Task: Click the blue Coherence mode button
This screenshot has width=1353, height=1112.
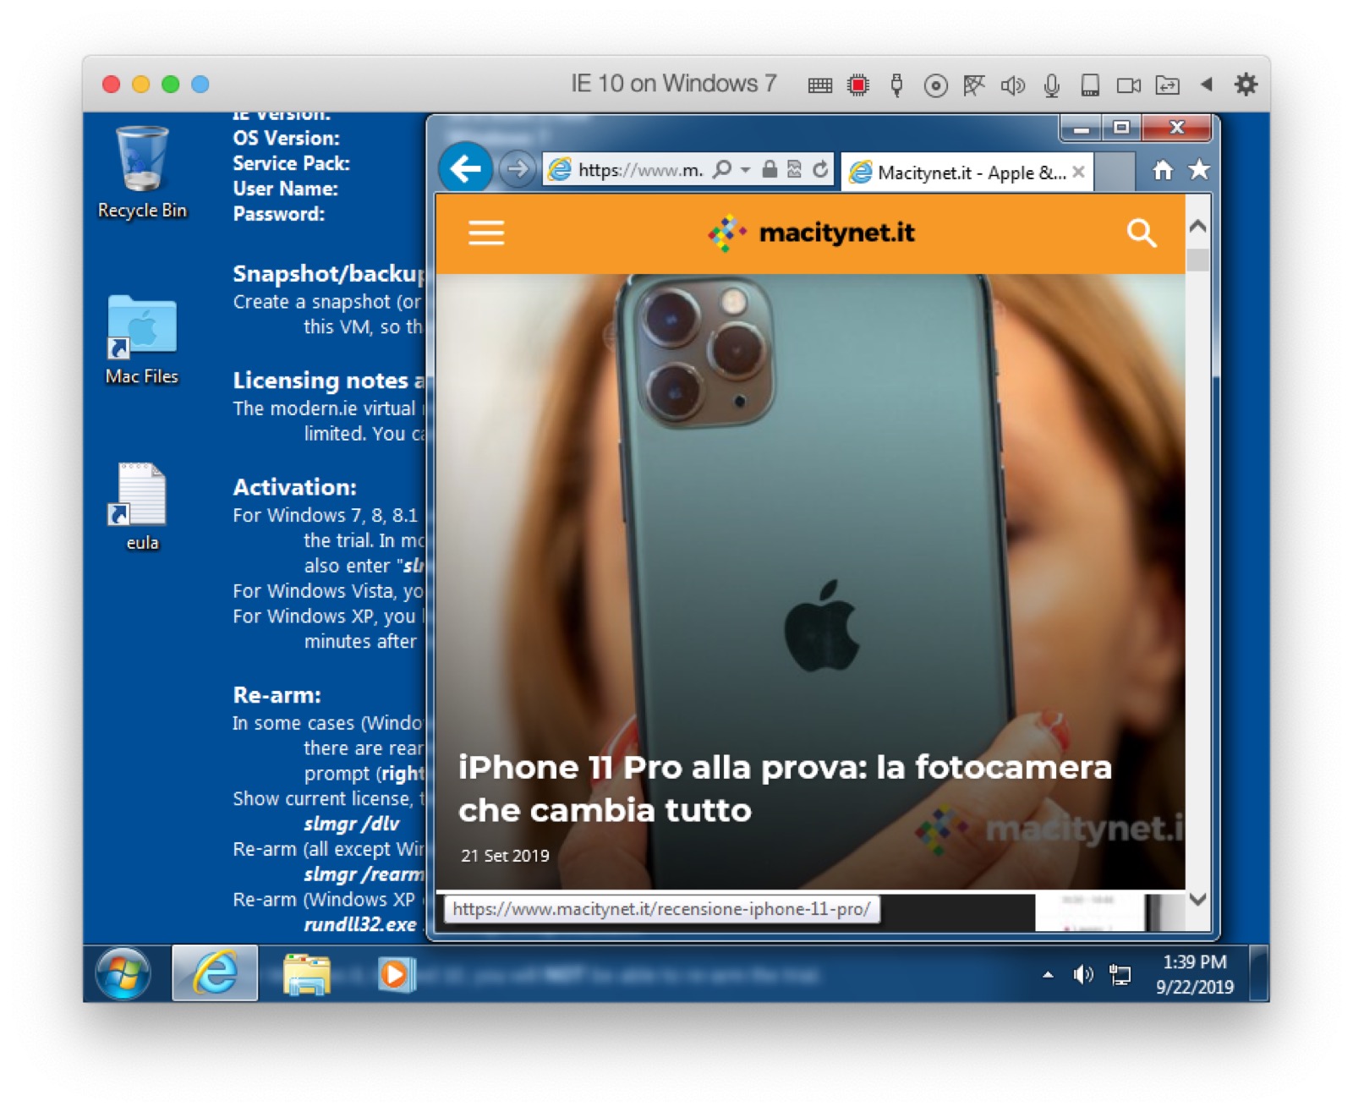Action: point(200,85)
